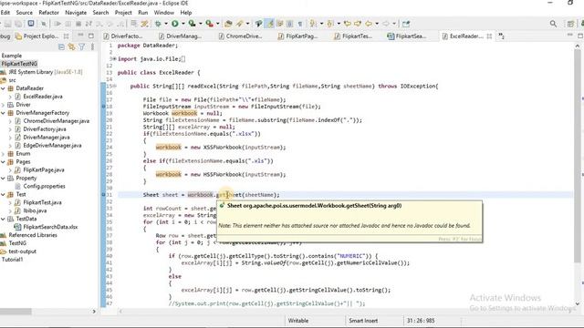The image size is (584, 328).
Task: Click the Run External Tools toolbar icon
Action: pyautogui.click(x=210, y=24)
